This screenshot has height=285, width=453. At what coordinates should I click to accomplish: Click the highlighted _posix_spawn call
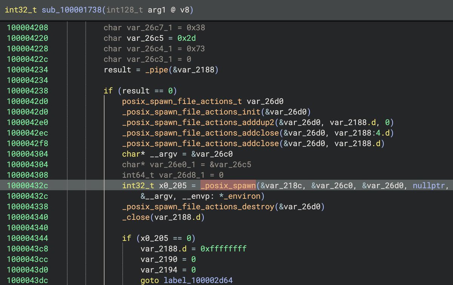pyautogui.click(x=228, y=186)
